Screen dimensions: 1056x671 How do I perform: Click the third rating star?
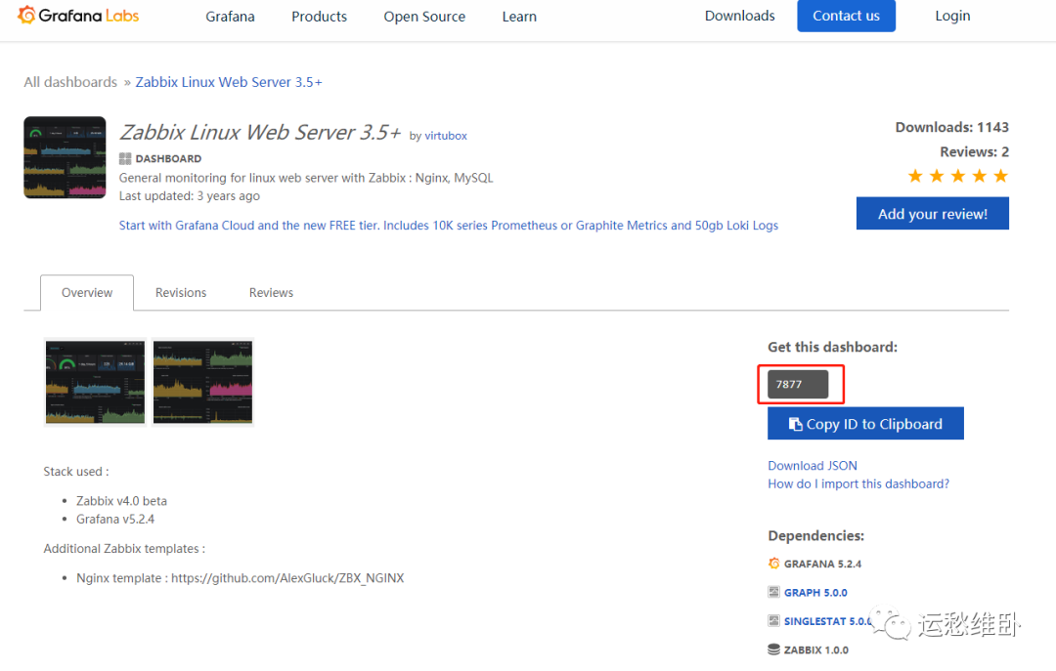[957, 177]
